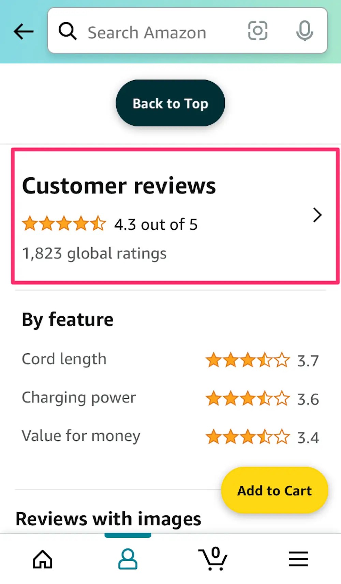341x584 pixels.
Task: Open the magnifying glass search icon
Action: (x=68, y=31)
